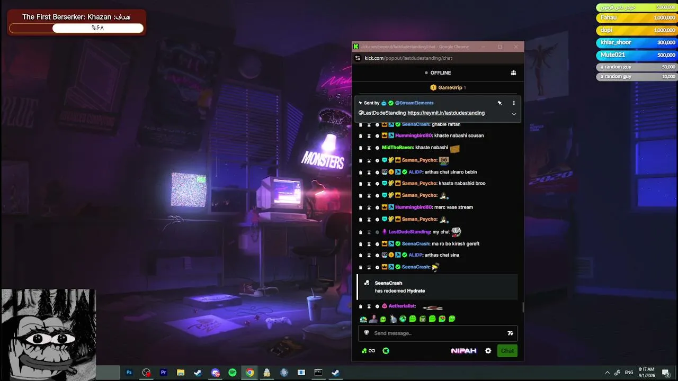Unpin the StreamElements pinned message

click(499, 103)
